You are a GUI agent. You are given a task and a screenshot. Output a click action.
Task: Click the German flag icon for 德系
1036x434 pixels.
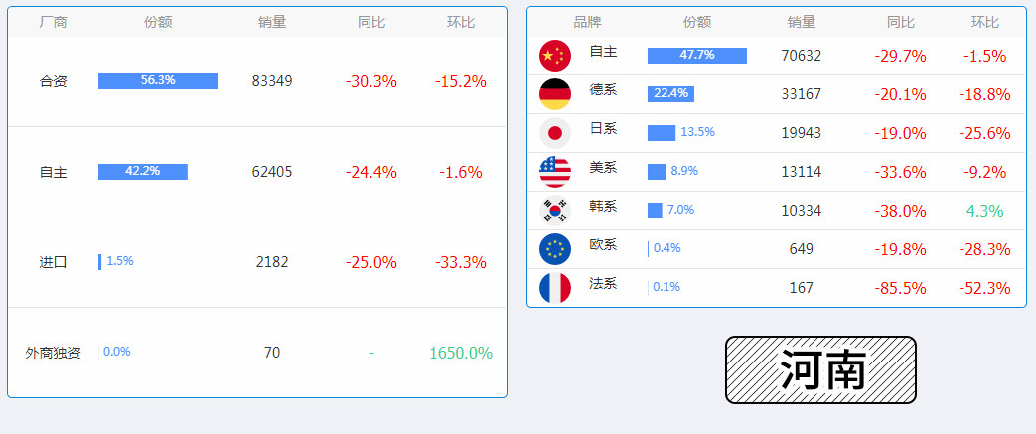[x=555, y=94]
